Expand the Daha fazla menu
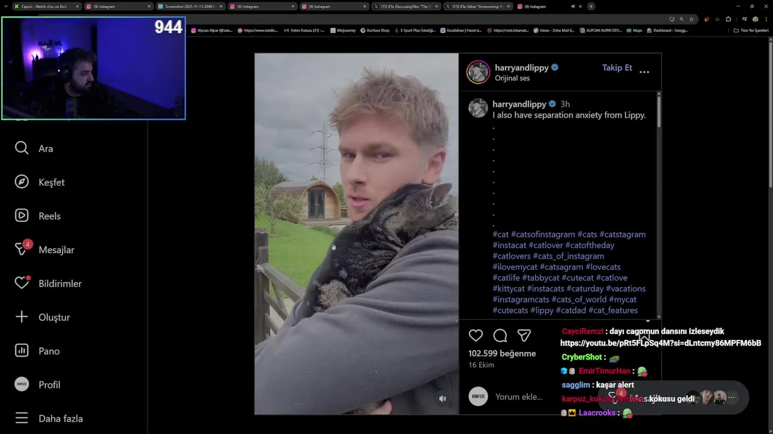Image resolution: width=773 pixels, height=434 pixels. click(x=49, y=418)
